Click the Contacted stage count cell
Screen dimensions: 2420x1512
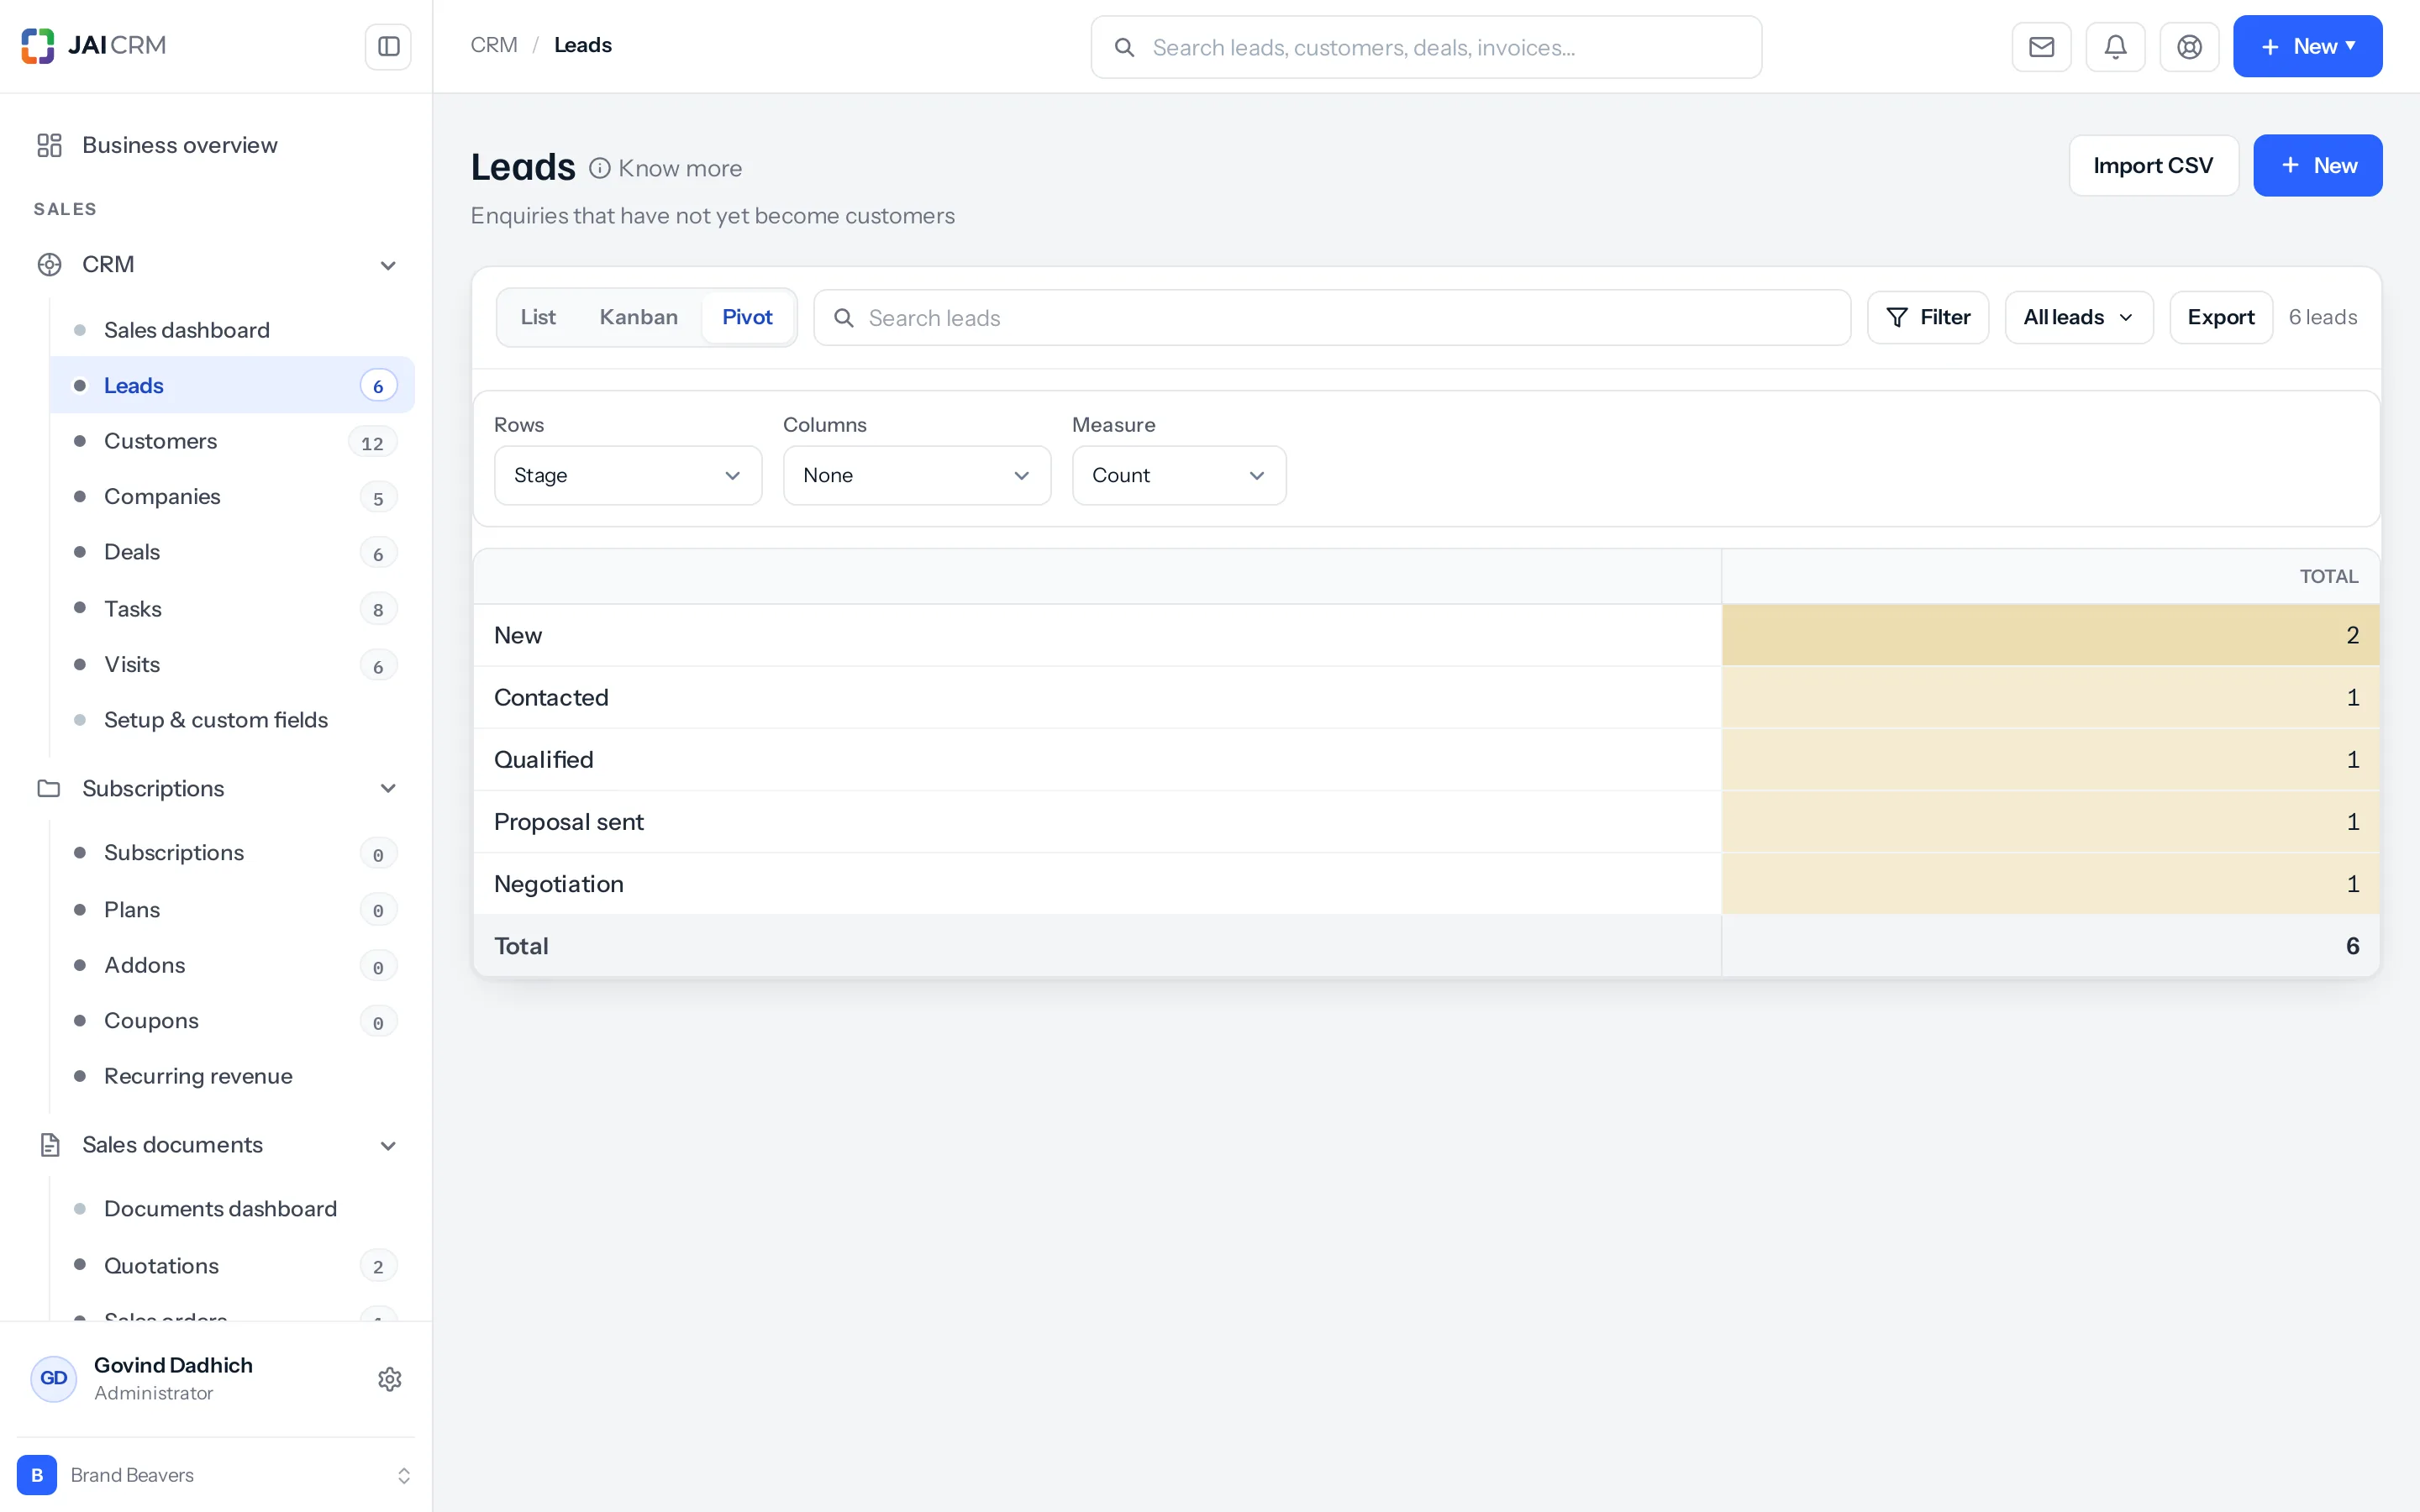point(2050,697)
